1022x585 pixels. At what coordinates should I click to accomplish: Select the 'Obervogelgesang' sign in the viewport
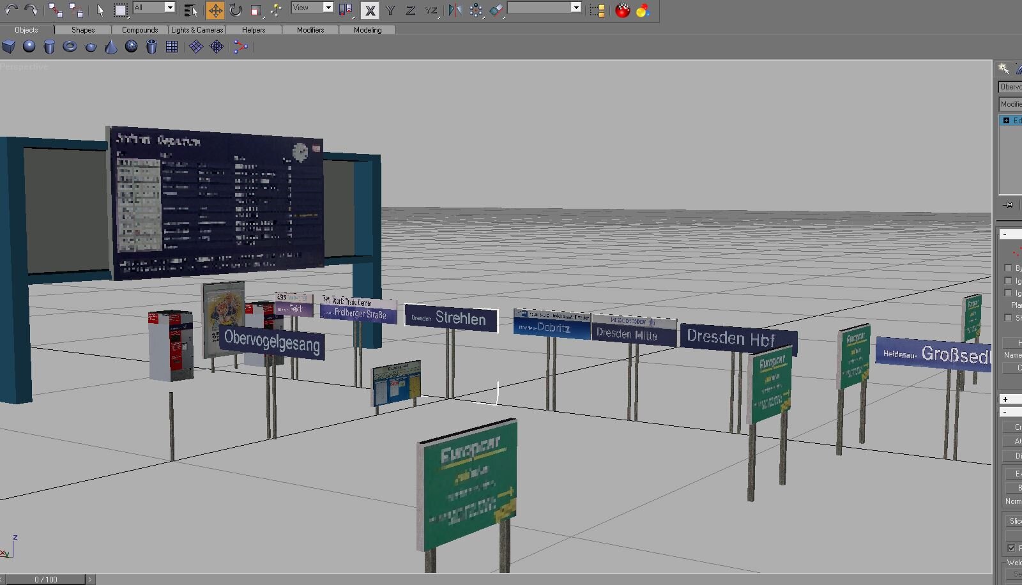pyautogui.click(x=272, y=342)
